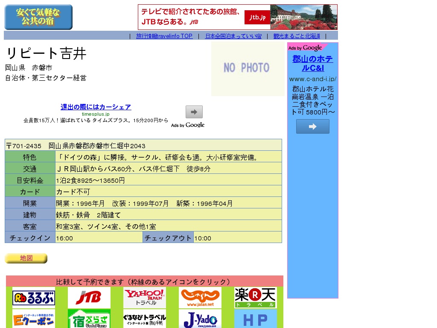
Task: Click 自治体・第三セクター経営 text
Action: coord(46,78)
